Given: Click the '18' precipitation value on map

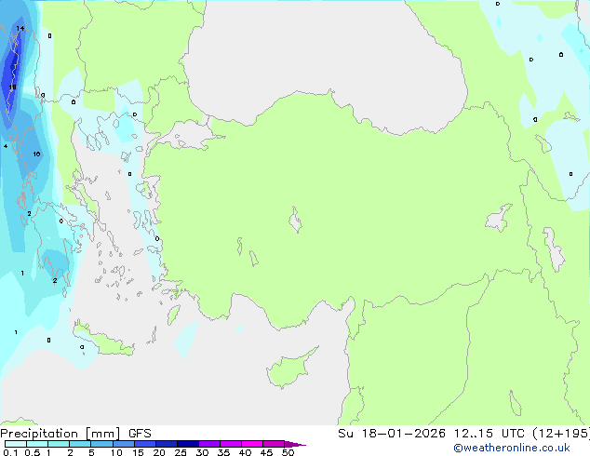Looking at the screenshot, I should pos(12,87).
